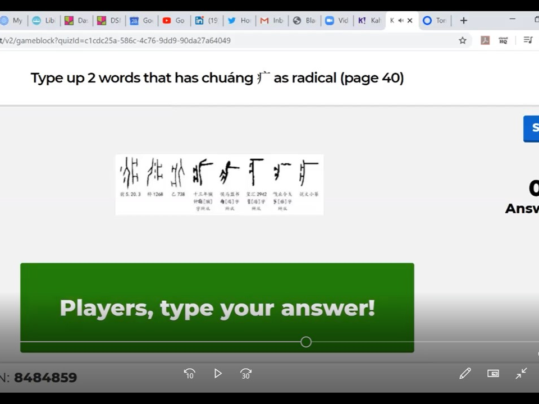539x404 pixels.
Task: Enable picture-in-picture mode
Action: click(493, 374)
